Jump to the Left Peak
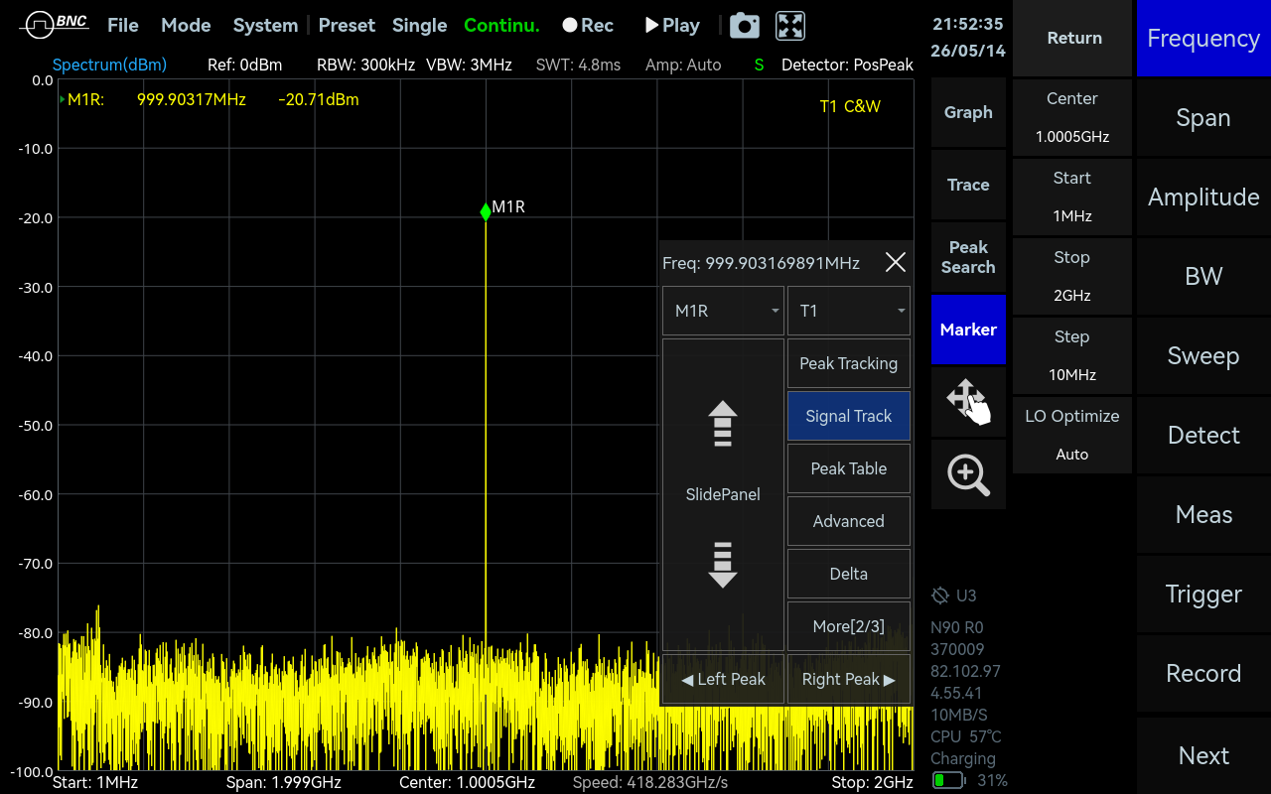This screenshot has height=794, width=1271. [x=723, y=679]
